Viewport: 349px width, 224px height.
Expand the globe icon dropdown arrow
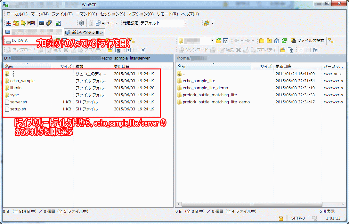(x=212, y=23)
